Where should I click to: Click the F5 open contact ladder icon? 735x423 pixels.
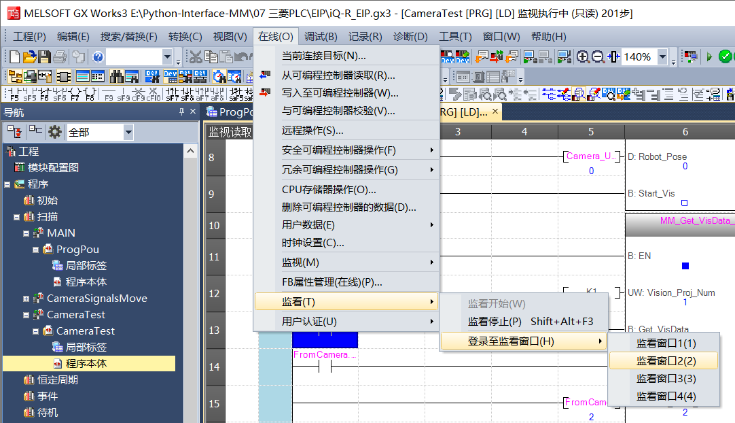coord(14,95)
